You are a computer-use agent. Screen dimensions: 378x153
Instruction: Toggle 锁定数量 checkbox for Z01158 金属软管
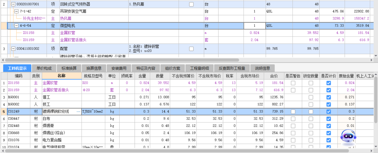pyautogui.click(x=311, y=83)
